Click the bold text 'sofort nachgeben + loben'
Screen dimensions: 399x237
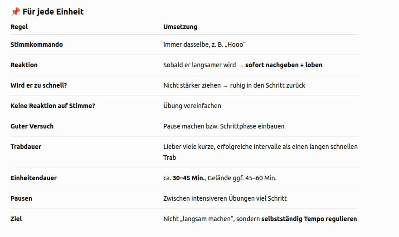[284, 65]
